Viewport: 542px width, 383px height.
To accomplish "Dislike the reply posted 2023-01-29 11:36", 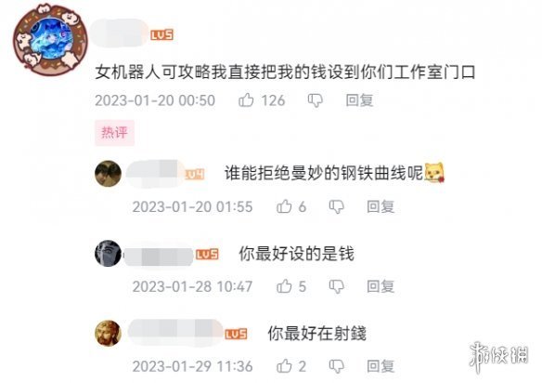I will click(x=336, y=366).
